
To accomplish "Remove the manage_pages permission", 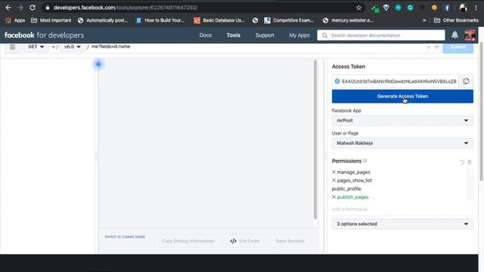I will pyautogui.click(x=334, y=172).
